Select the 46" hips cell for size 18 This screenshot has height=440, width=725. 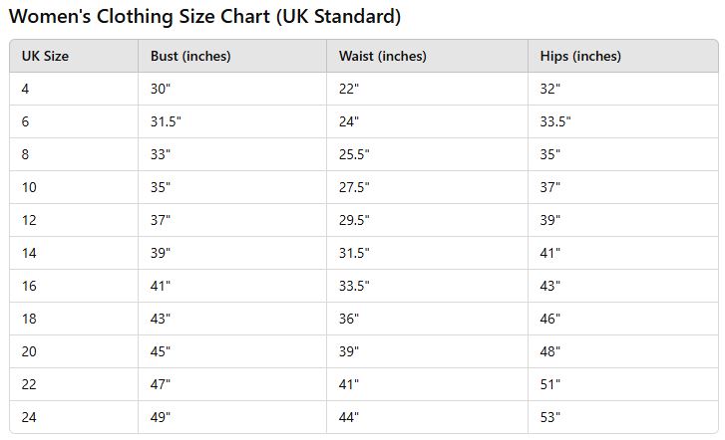pyautogui.click(x=623, y=319)
